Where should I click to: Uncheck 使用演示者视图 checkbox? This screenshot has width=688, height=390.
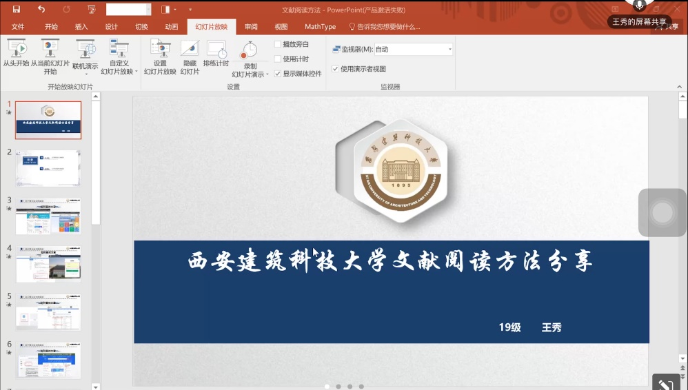tap(335, 69)
